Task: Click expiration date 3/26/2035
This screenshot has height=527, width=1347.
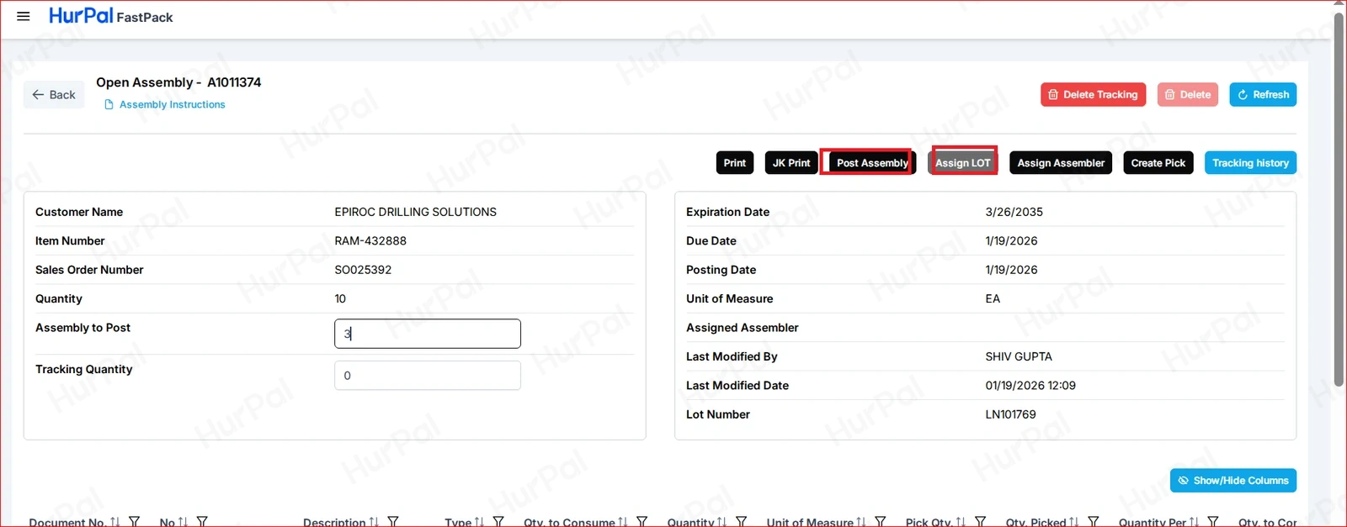Action: pos(1014,212)
